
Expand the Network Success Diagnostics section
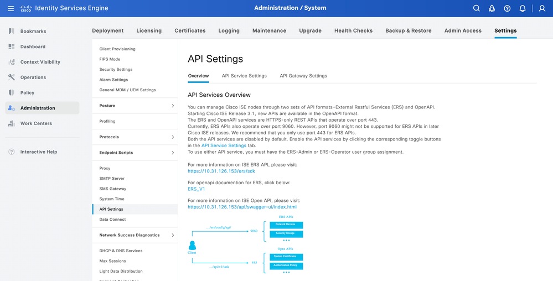click(172, 235)
